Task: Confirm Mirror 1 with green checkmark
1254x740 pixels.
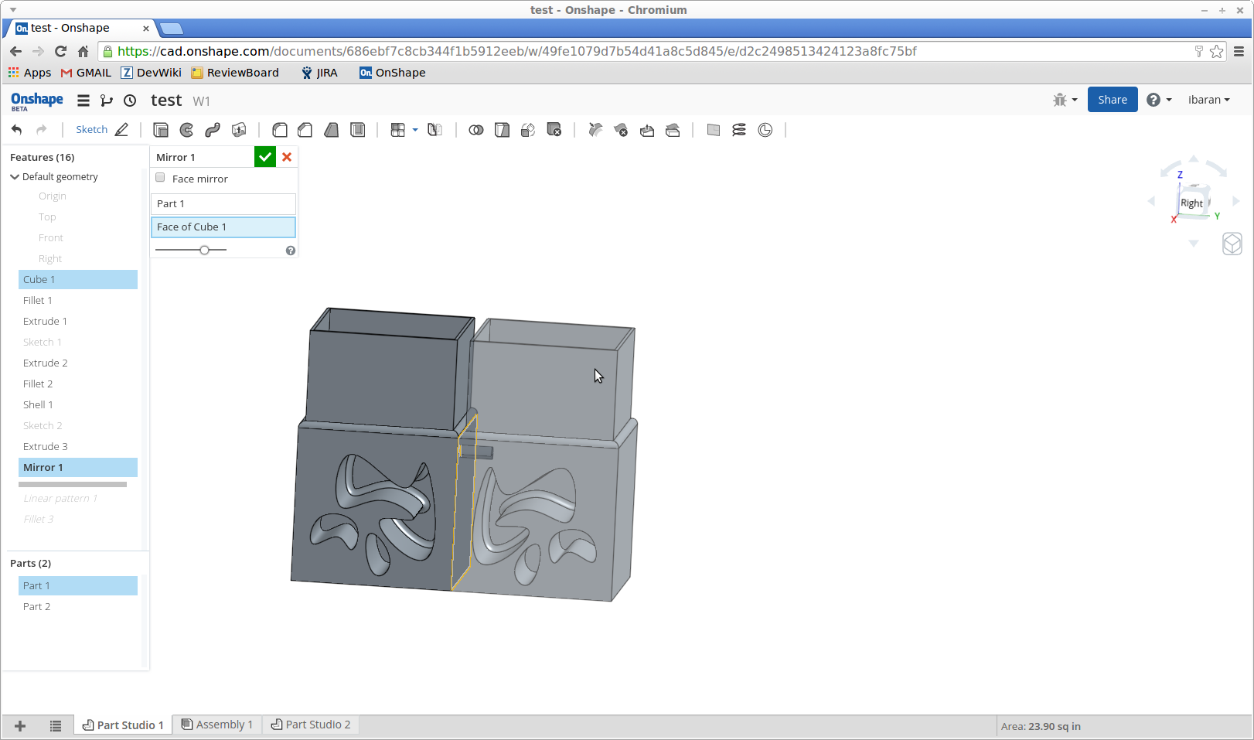Action: (265, 157)
